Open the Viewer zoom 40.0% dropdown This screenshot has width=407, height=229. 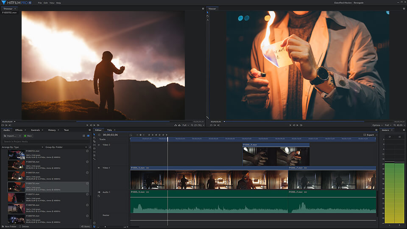coord(400,125)
